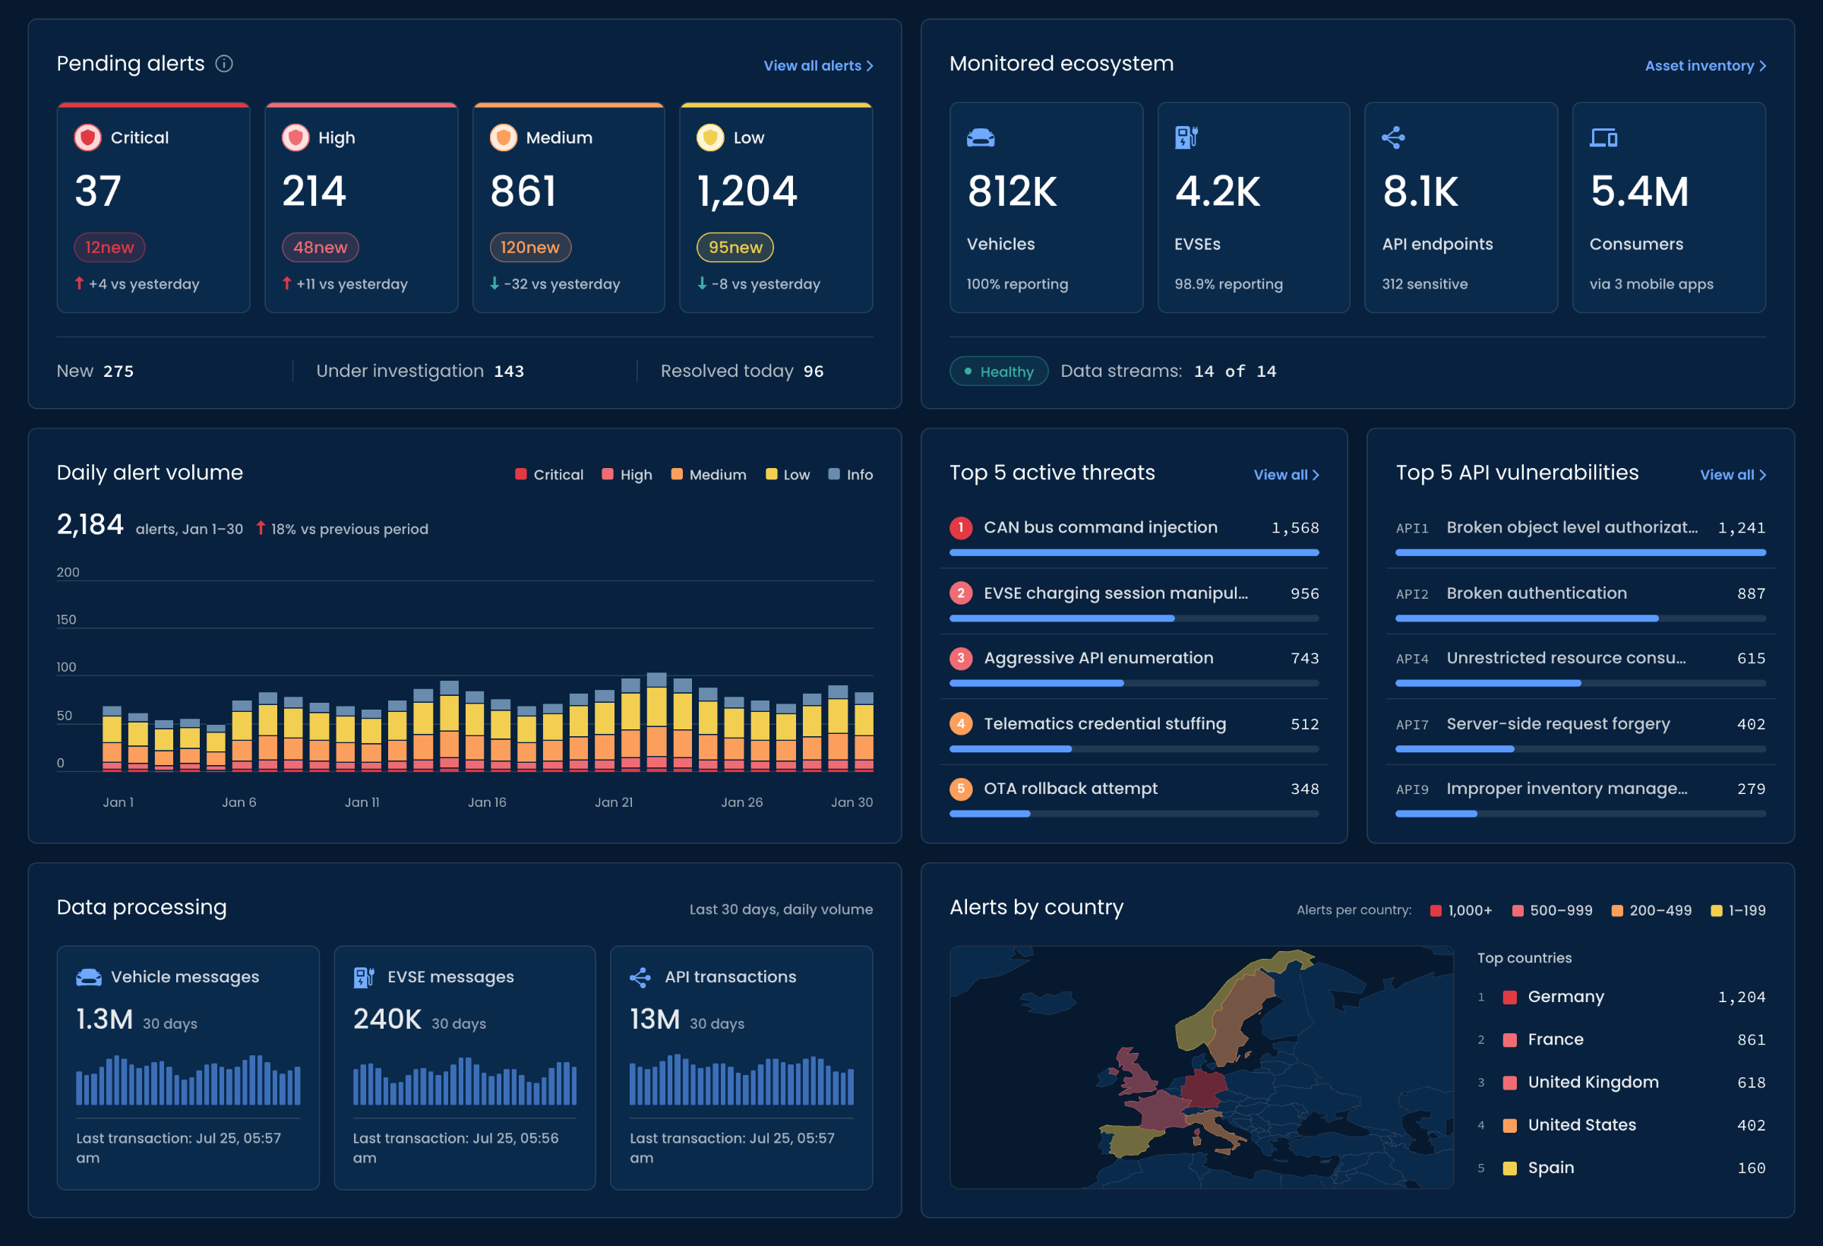The width and height of the screenshot is (1823, 1246).
Task: Toggle Info series in chart legend
Action: coord(850,475)
